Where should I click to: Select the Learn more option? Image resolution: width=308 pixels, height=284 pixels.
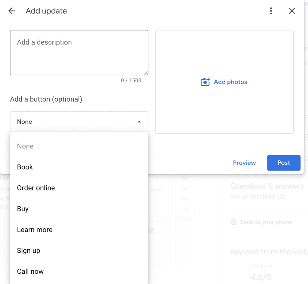35,230
